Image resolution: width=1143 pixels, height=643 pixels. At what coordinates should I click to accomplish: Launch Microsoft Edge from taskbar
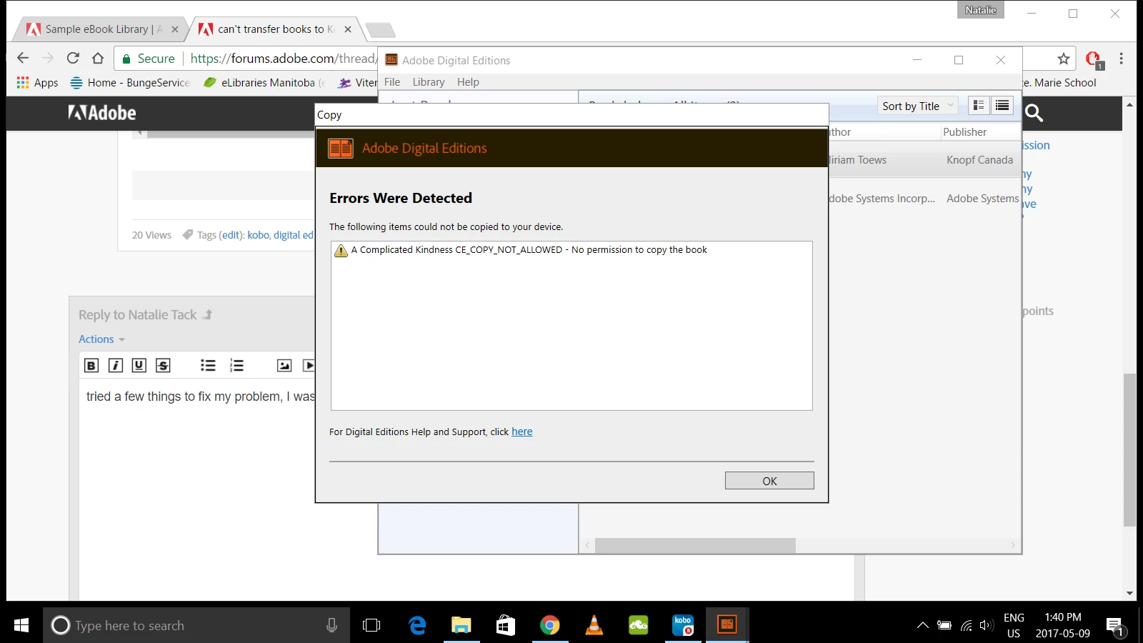pos(417,625)
